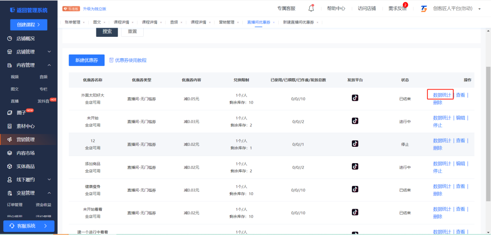491x235 pixels.
Task: Click the 素材中心 icon in sidebar
Action: (x=10, y=126)
